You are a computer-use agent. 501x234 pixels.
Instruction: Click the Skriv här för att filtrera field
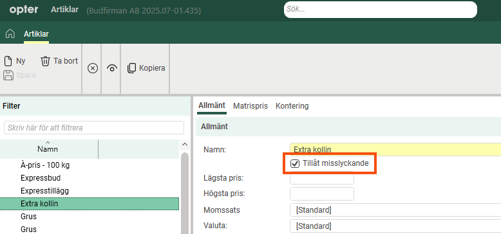click(94, 128)
